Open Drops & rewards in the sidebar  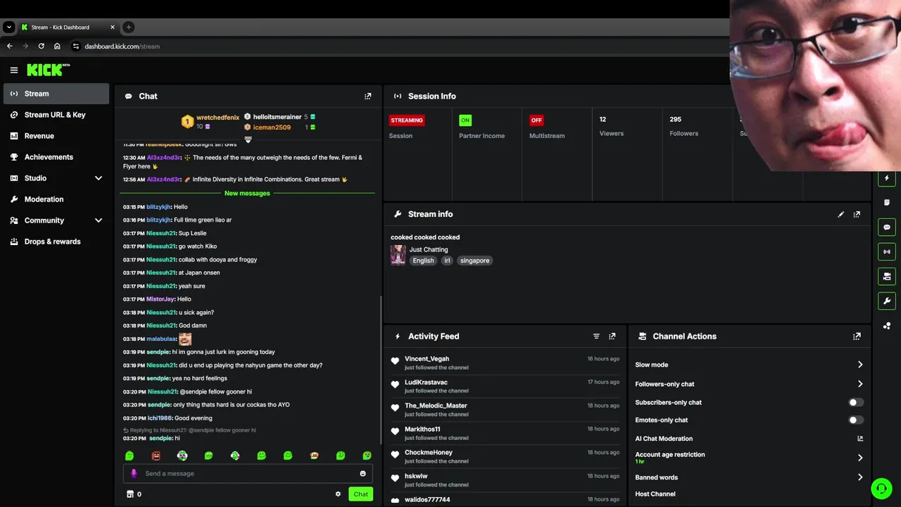point(56,242)
